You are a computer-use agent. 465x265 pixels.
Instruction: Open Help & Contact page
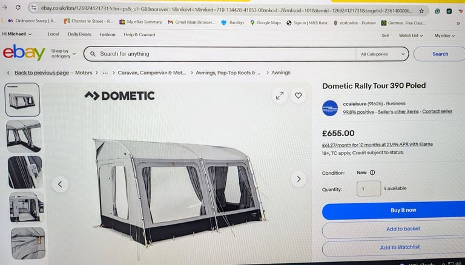(139, 34)
